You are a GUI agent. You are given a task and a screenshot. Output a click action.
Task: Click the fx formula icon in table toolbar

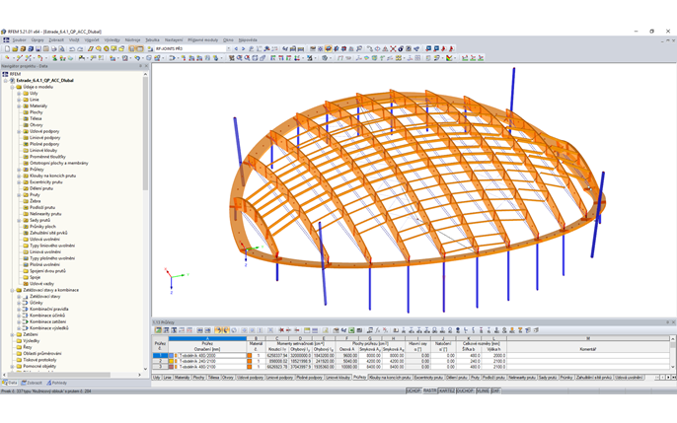[377, 330]
